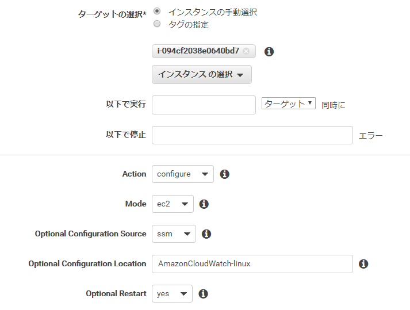Viewport: 410px width, 310px height.
Task: Show info for Action field
Action: 224,174
